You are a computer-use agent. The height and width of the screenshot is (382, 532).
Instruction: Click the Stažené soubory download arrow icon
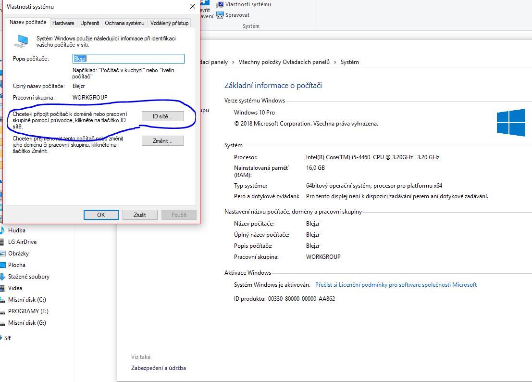[x=3, y=277]
